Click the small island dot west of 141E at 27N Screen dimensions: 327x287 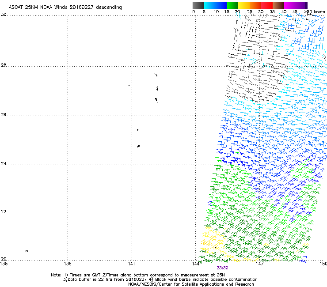click(x=129, y=86)
